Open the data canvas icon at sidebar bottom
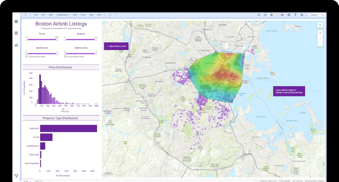The height and width of the screenshot is (182, 339). click(x=16, y=176)
